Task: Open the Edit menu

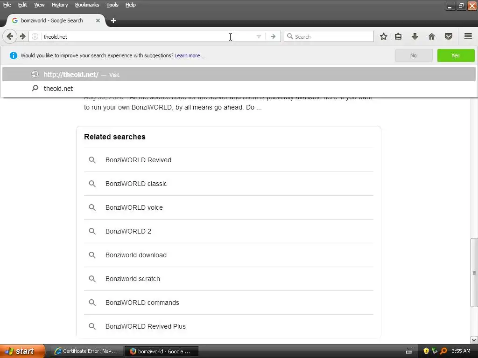Action: [22, 5]
